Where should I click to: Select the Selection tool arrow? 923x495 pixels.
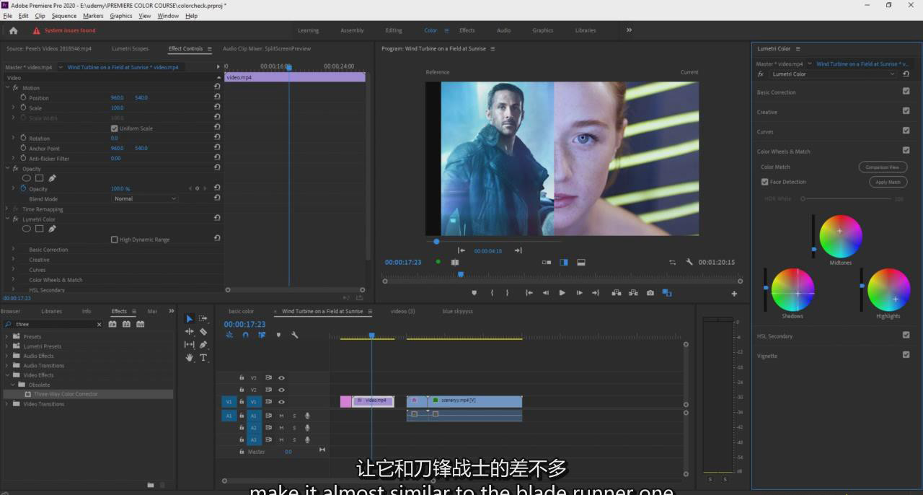click(190, 318)
